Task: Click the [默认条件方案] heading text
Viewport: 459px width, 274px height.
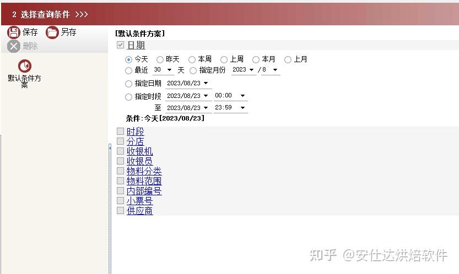Action: coord(140,34)
